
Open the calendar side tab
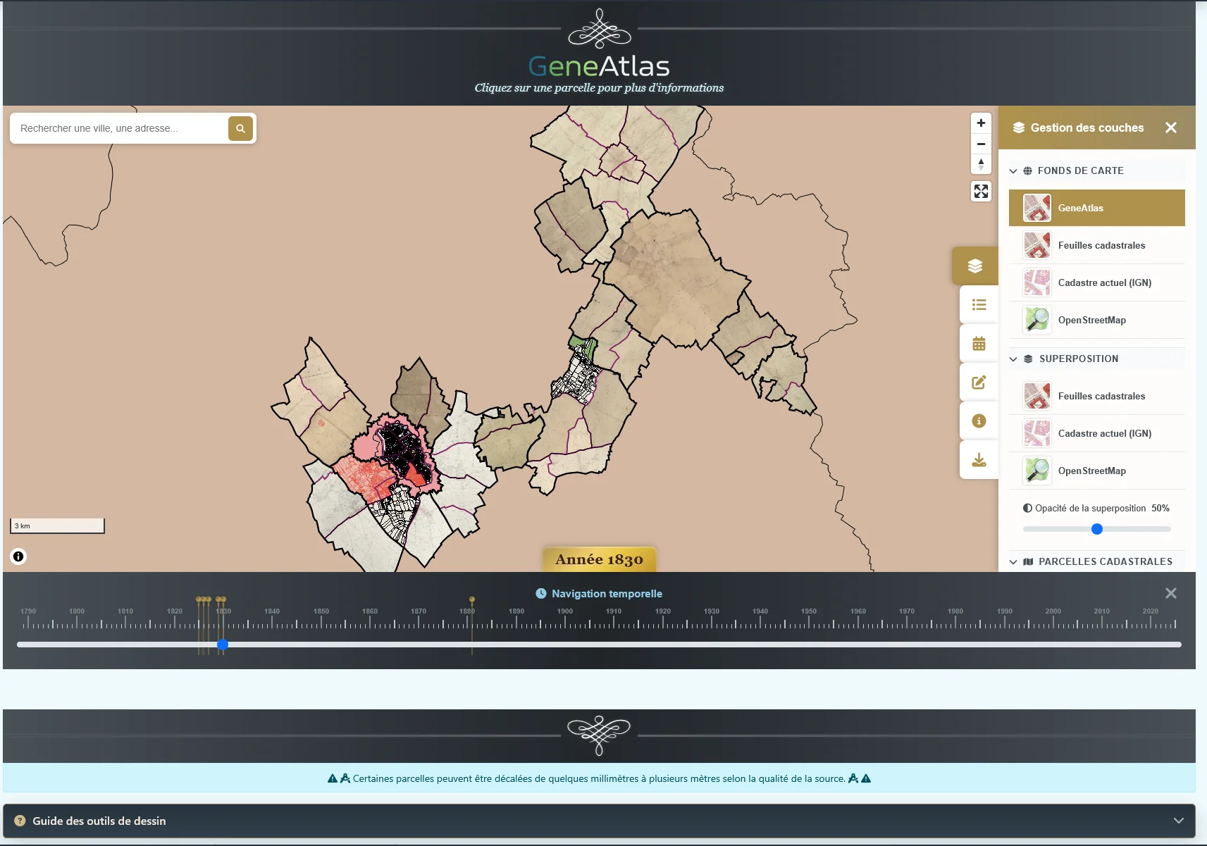(x=979, y=344)
